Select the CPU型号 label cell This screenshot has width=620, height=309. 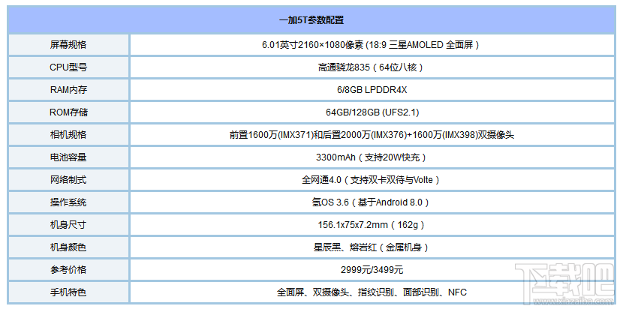pos(68,67)
